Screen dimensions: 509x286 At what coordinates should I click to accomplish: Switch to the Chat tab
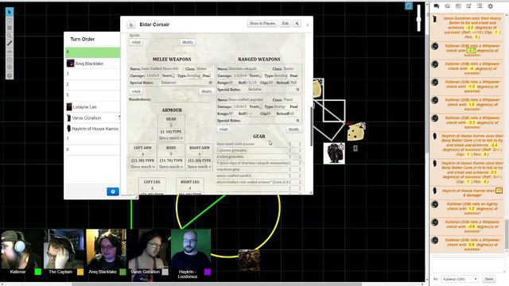[437, 6]
